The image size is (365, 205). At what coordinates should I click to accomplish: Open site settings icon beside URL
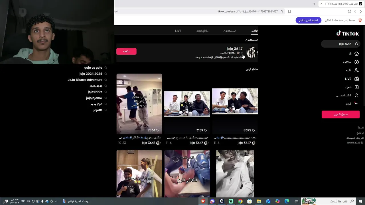coord(282,11)
